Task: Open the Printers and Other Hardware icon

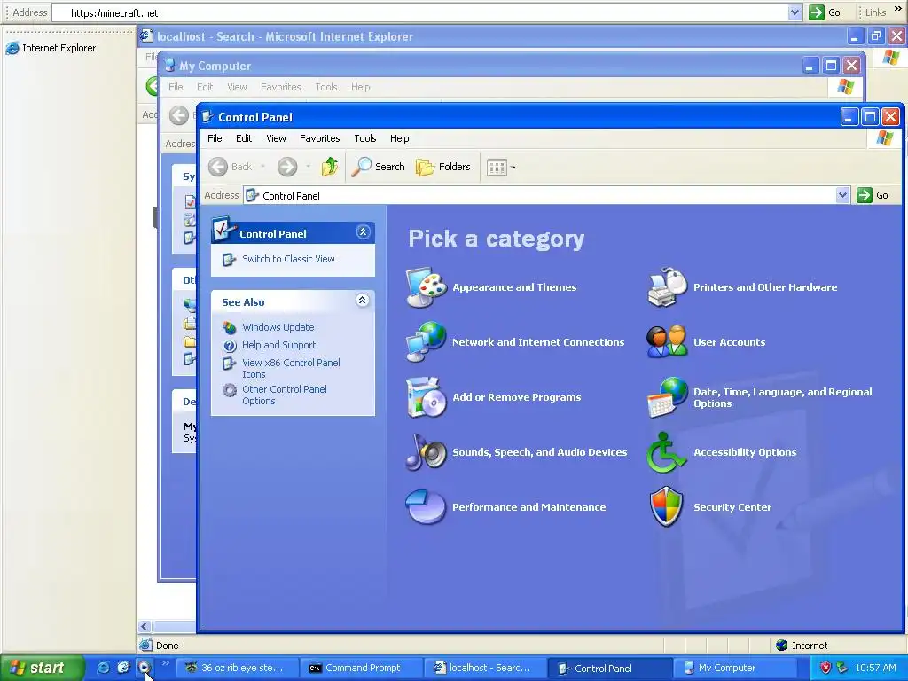Action: pyautogui.click(x=667, y=286)
